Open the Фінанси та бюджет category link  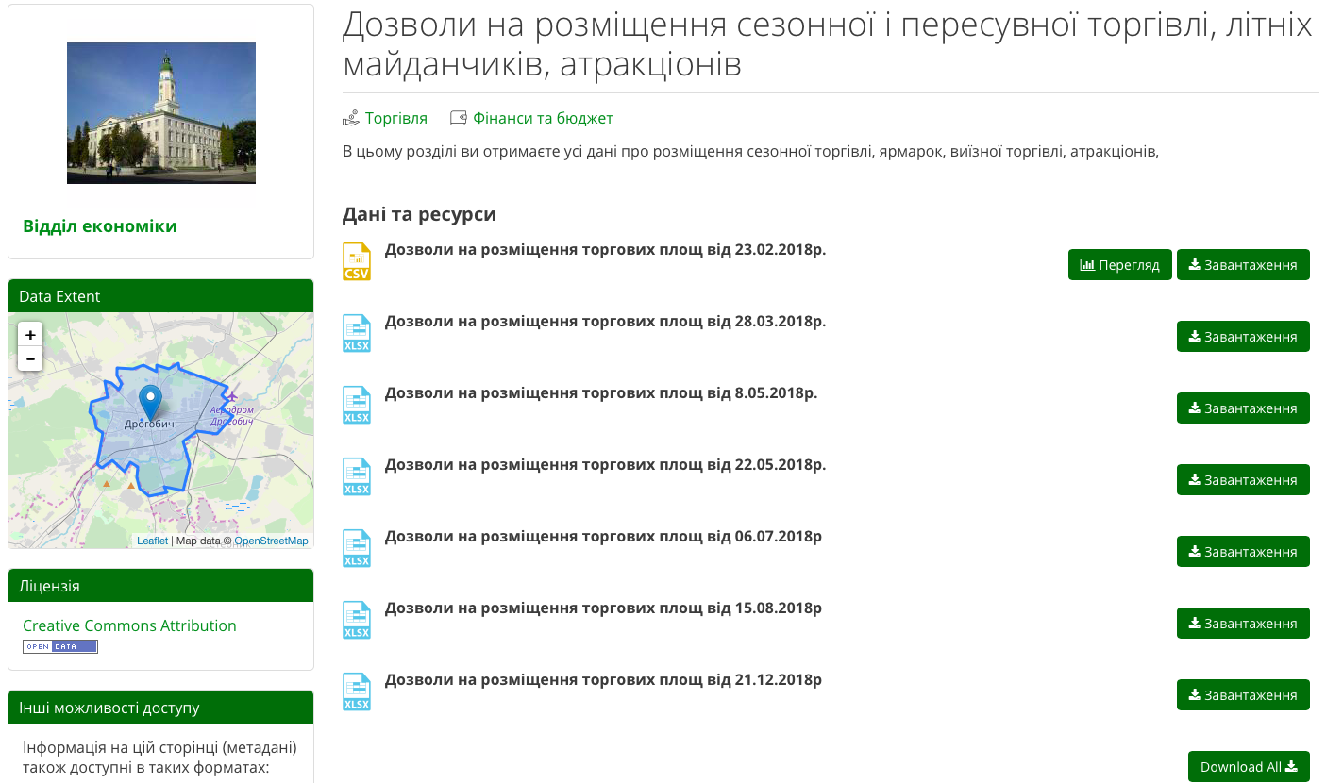(x=543, y=118)
